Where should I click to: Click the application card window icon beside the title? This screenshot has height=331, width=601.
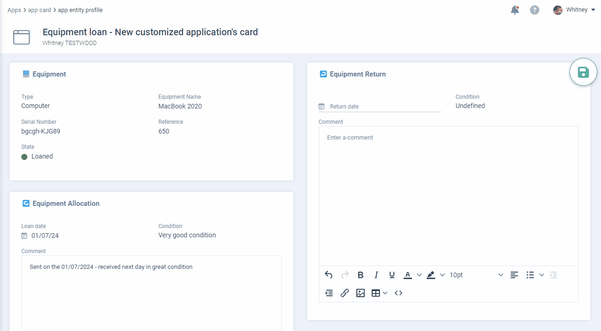(x=21, y=37)
